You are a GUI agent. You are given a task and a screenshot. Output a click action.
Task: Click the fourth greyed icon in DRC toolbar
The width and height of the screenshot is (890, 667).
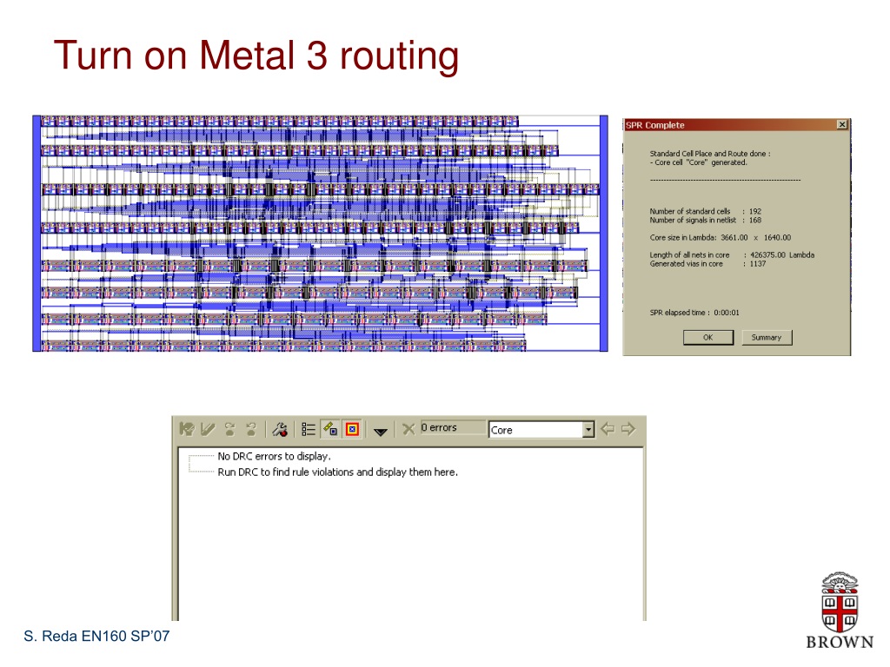[251, 429]
